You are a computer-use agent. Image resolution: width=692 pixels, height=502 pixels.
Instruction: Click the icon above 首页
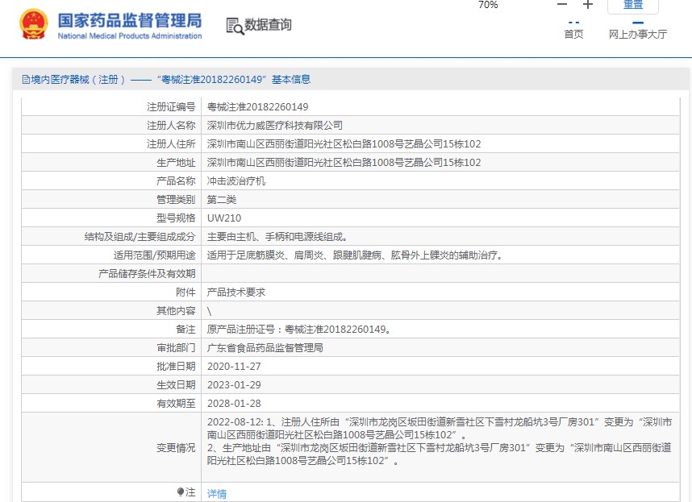click(573, 22)
